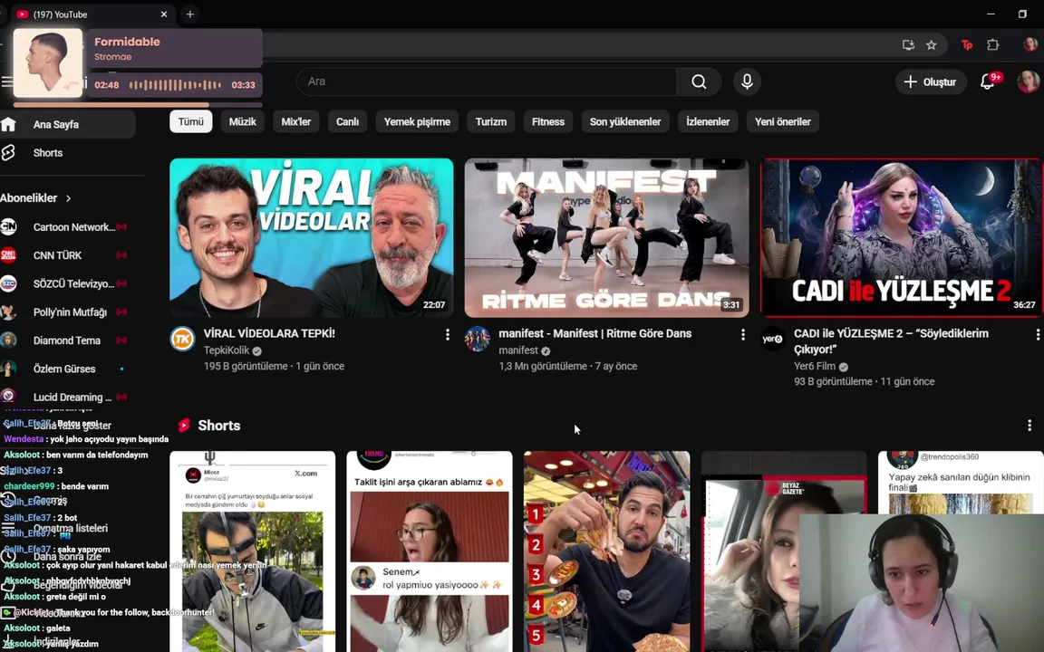Seek in the Formidable waveform progress bar
This screenshot has height=652, width=1044.
point(175,84)
